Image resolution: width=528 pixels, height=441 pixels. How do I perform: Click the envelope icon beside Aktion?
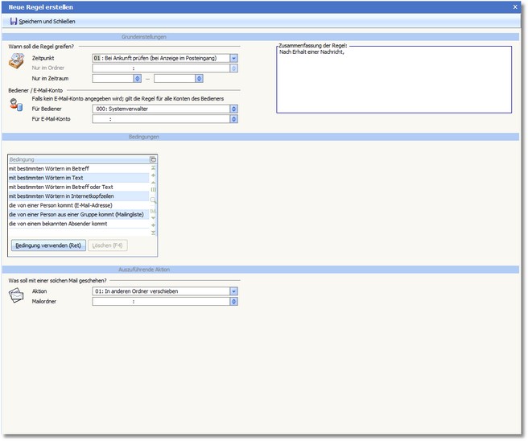[17, 295]
